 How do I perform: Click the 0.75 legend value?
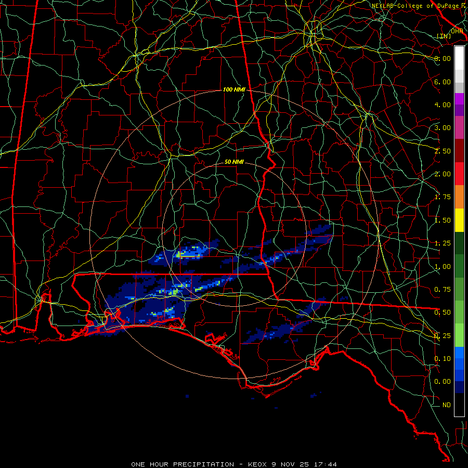click(x=443, y=290)
